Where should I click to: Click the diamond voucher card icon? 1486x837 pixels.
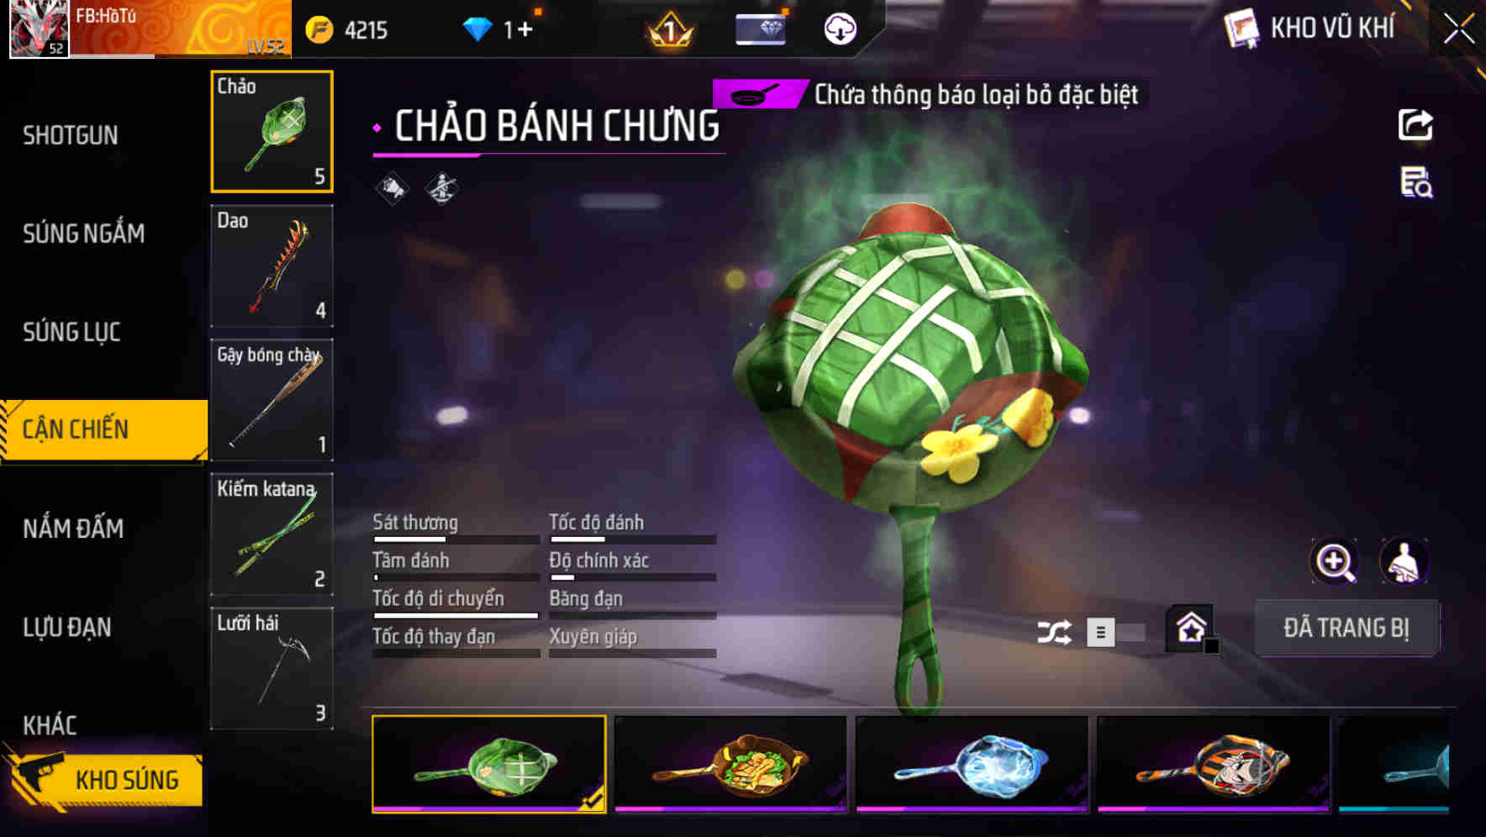pyautogui.click(x=761, y=29)
